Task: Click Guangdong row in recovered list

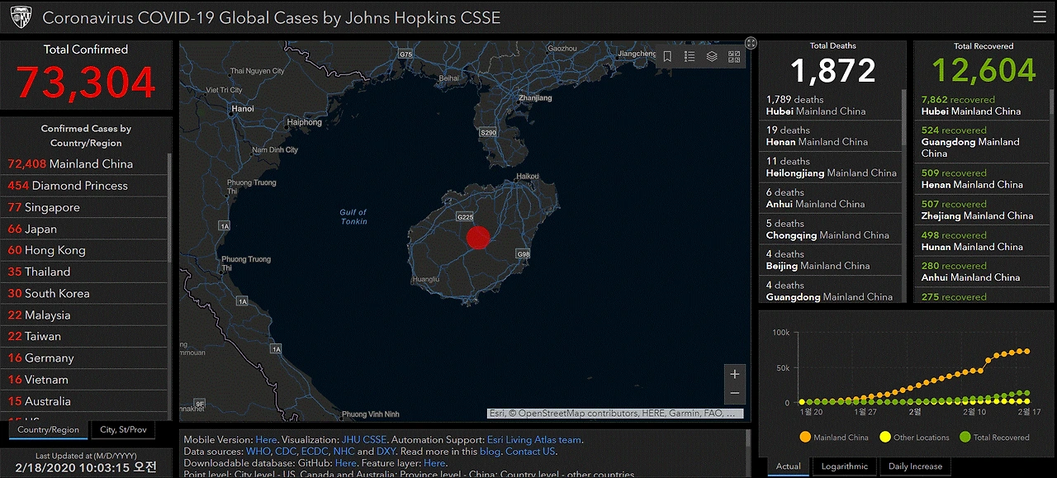Action: (x=980, y=141)
